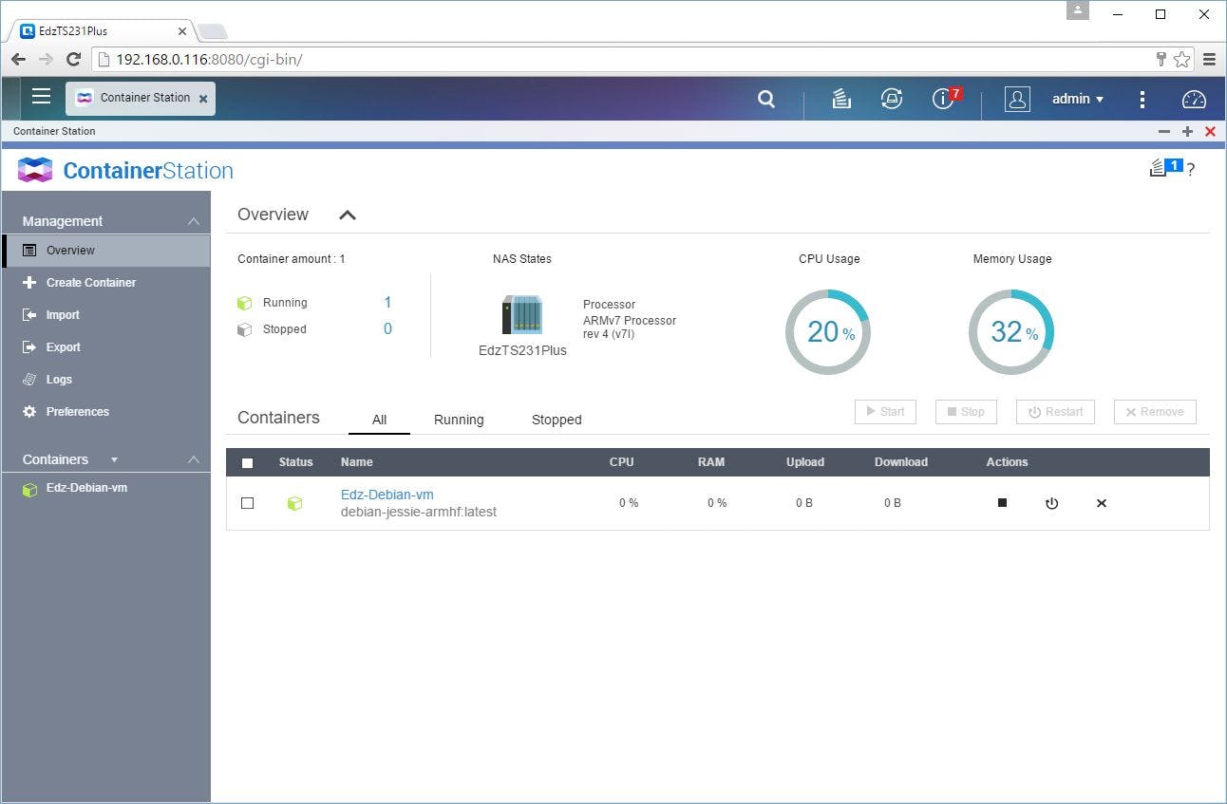Restart Edz-Debian-vm using power icon
1227x804 pixels.
coord(1051,503)
